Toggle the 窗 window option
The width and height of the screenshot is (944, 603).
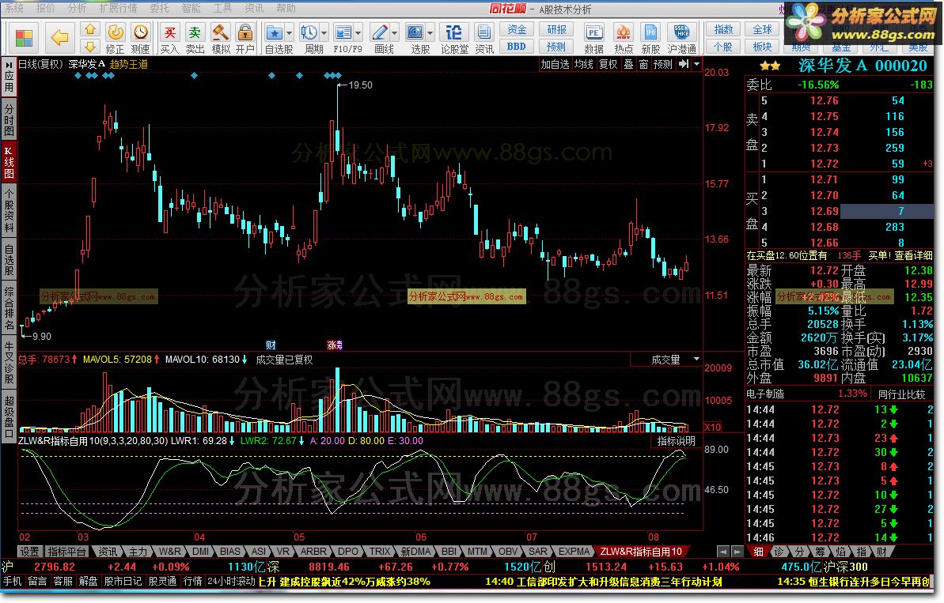pos(643,64)
